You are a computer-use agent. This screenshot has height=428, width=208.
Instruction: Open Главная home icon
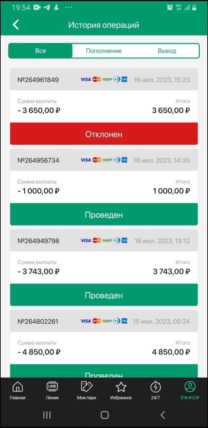(18, 391)
